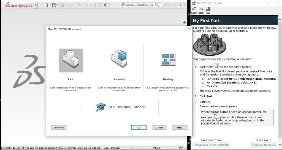Screen dimensions: 282x150
Task: Click the Back icon in Tutorials window
Action: click(x=201, y=11)
